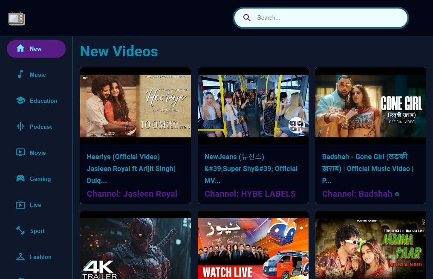The image size is (433, 279).
Task: Click the Badshah - Gone Girl title link
Action: click(x=367, y=169)
